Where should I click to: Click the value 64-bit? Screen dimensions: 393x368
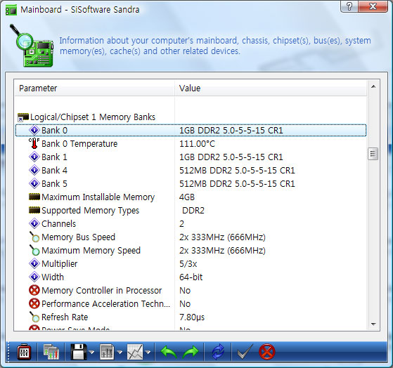pyautogui.click(x=191, y=277)
